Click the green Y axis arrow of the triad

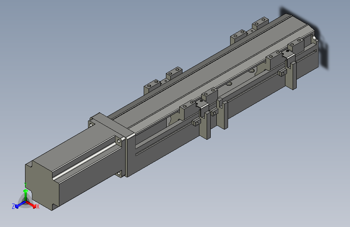click(x=25, y=195)
